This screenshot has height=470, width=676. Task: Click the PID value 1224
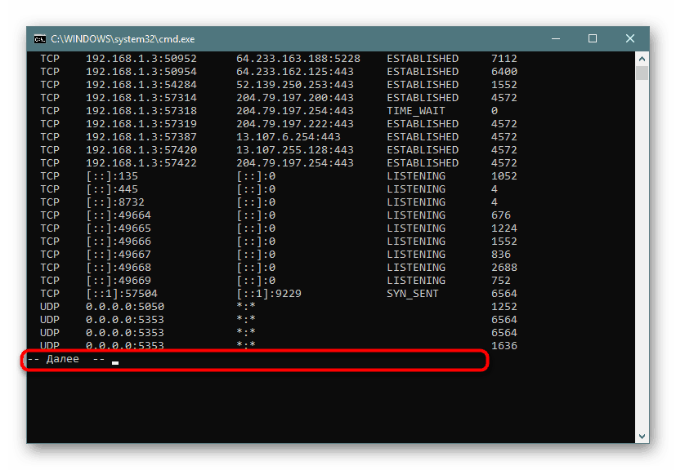tap(504, 228)
